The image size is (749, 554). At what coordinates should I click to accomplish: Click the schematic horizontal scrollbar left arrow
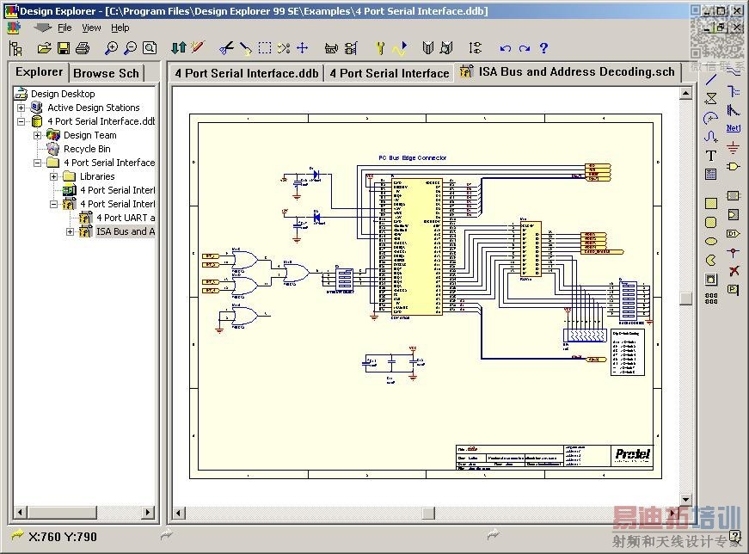point(178,513)
